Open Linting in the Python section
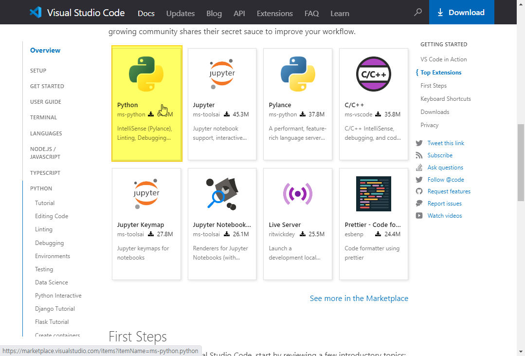 pyautogui.click(x=43, y=229)
